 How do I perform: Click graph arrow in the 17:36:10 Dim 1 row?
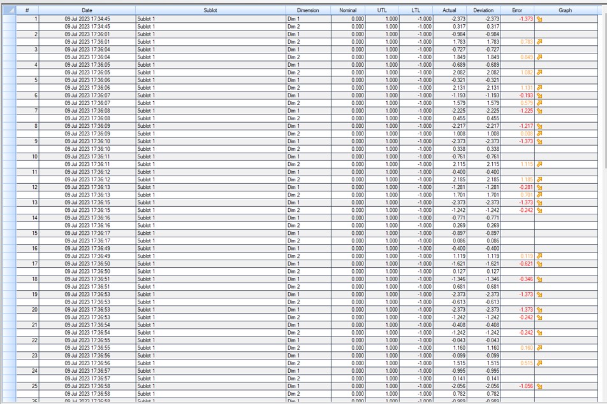point(539,141)
